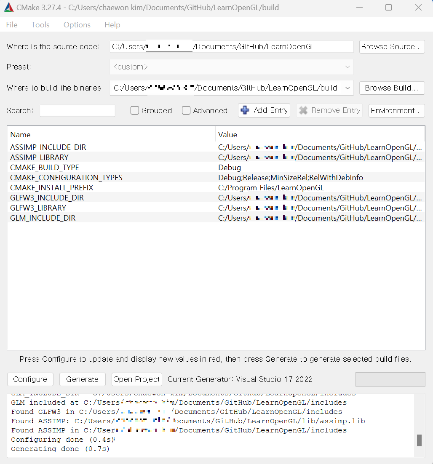Expand the build binaries path dropdown arrow
433x464 pixels.
click(x=347, y=88)
